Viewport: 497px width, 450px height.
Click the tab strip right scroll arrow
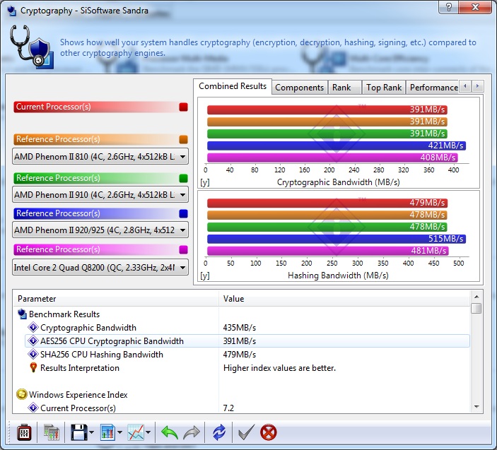[478, 85]
